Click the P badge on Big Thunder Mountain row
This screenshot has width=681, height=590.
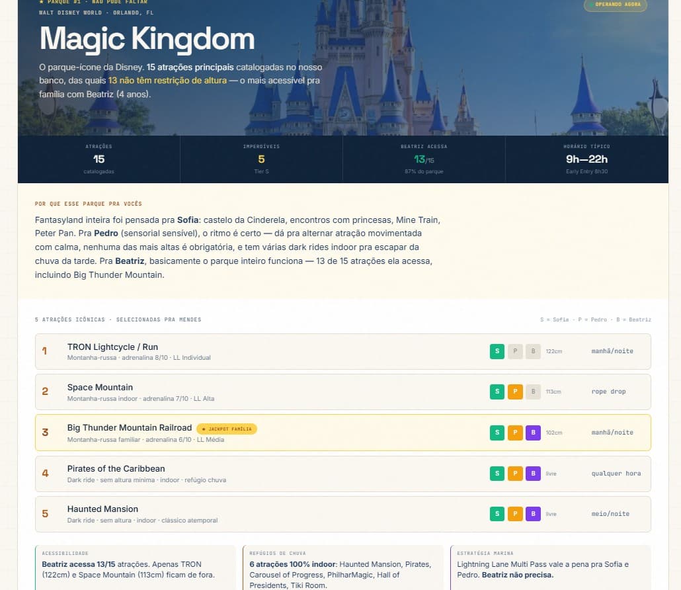tap(515, 433)
